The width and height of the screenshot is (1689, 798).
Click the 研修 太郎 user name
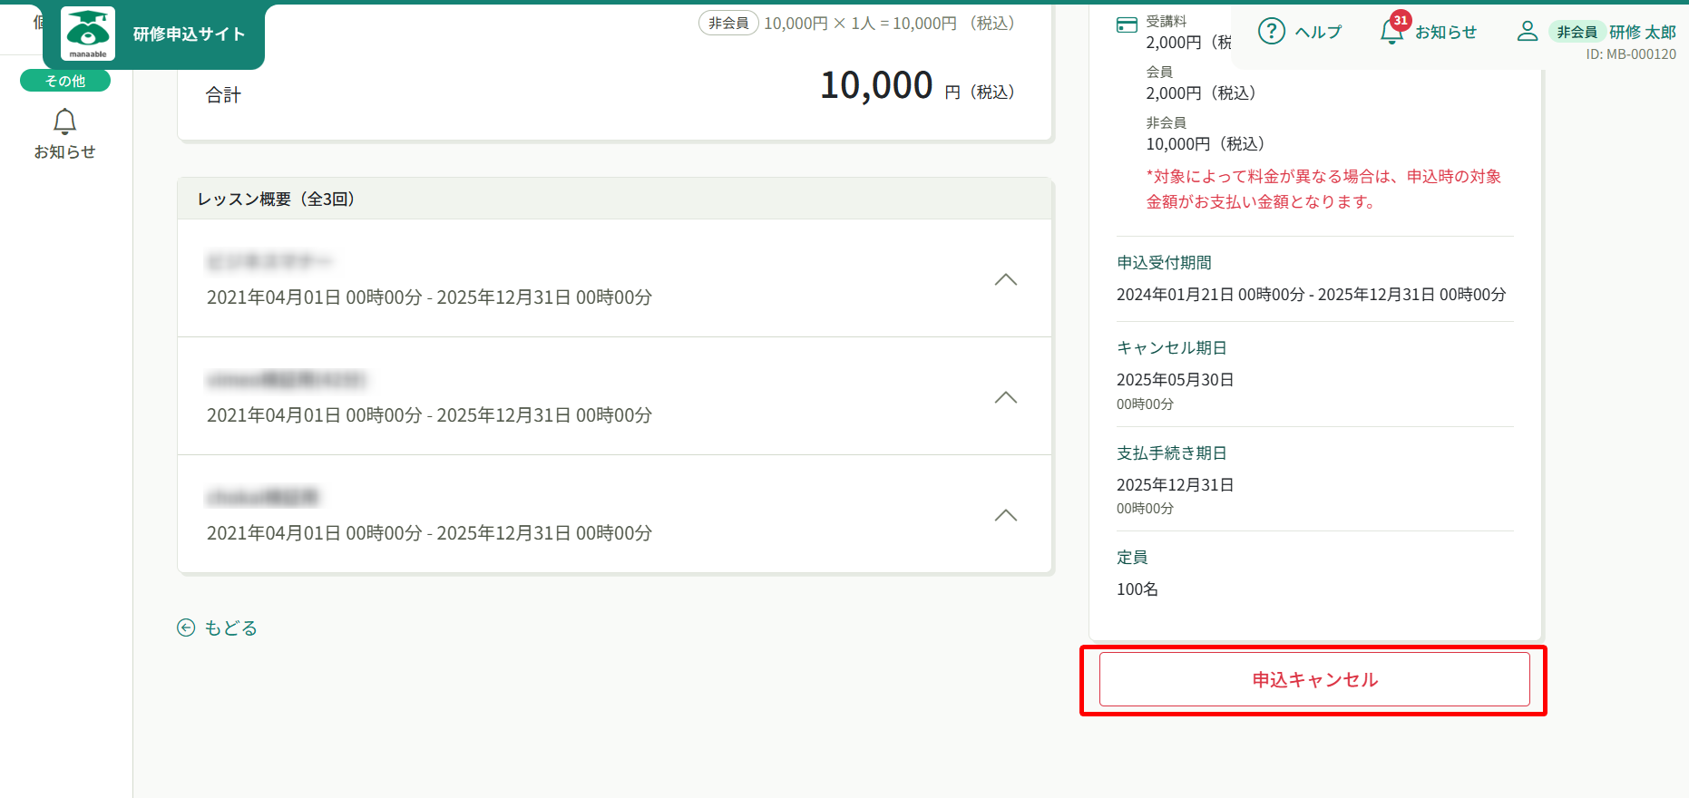(1642, 33)
